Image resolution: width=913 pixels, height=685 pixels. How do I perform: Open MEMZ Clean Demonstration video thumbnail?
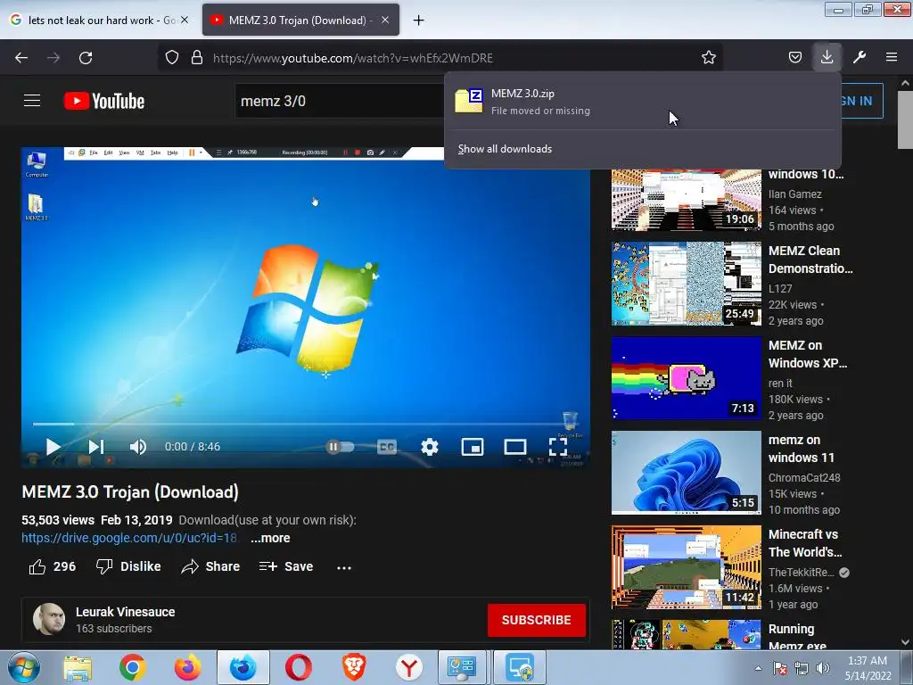pyautogui.click(x=686, y=284)
